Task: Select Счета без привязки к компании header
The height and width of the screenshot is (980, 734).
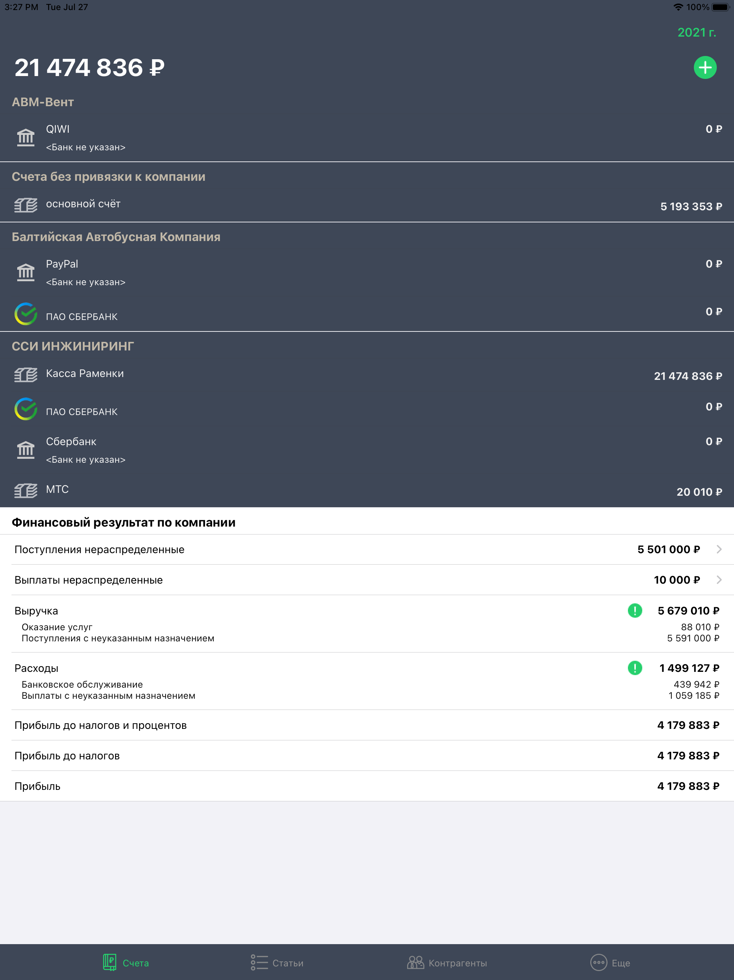Action: click(109, 177)
